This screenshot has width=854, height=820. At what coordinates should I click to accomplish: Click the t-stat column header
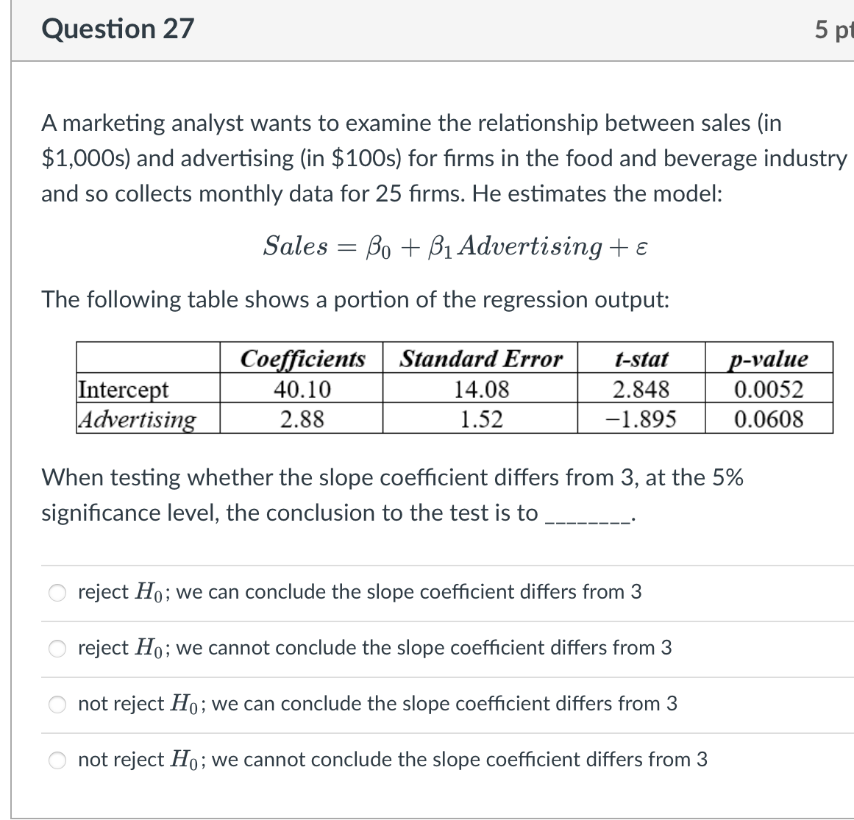(x=643, y=359)
